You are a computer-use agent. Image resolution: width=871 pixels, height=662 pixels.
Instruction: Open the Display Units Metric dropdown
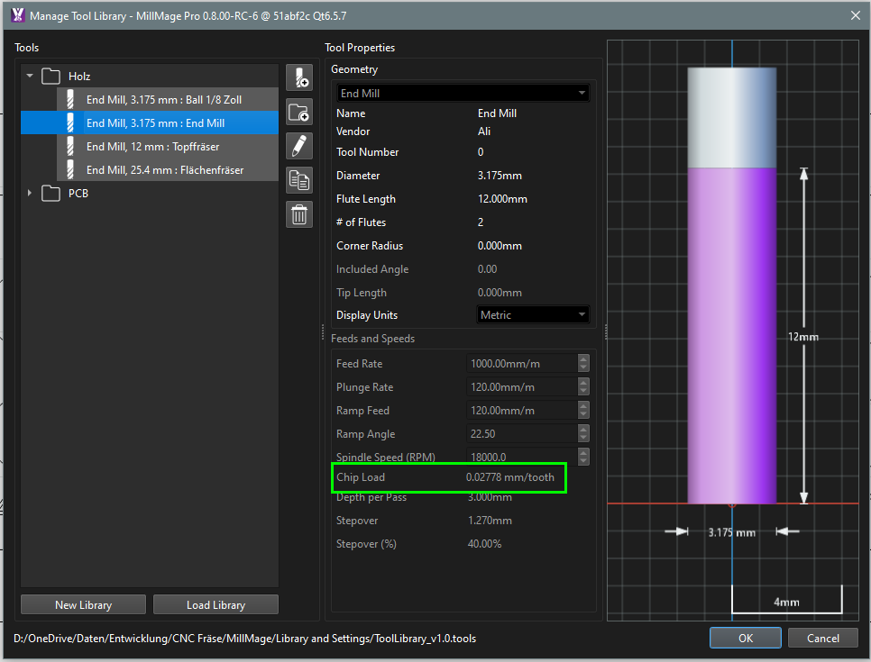click(x=533, y=315)
